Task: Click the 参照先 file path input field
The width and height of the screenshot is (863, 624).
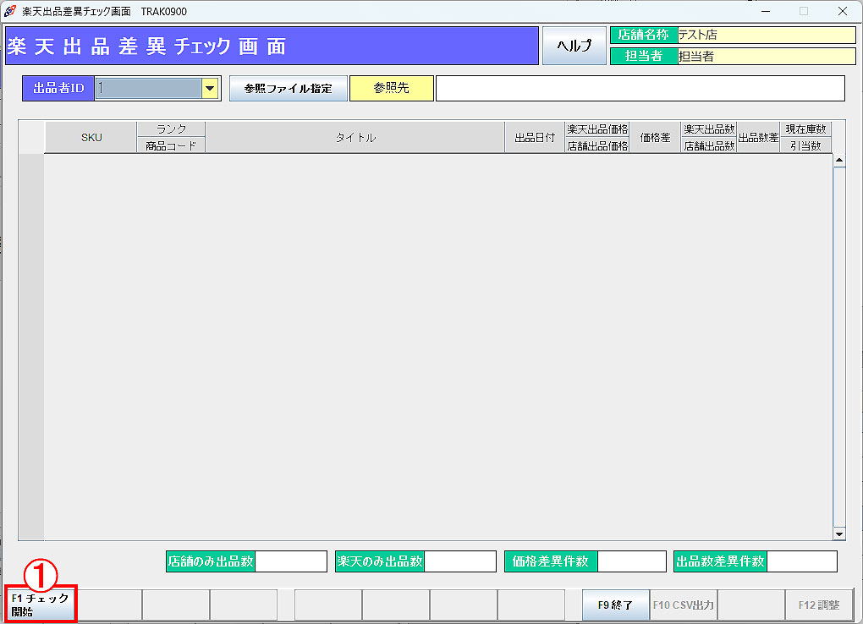Action: click(x=640, y=89)
